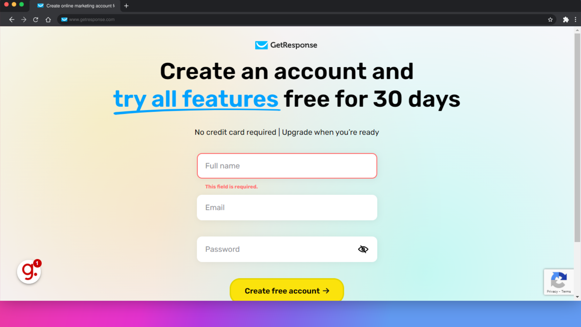Click the browser extensions puzzle icon
The width and height of the screenshot is (581, 327).
point(566,19)
